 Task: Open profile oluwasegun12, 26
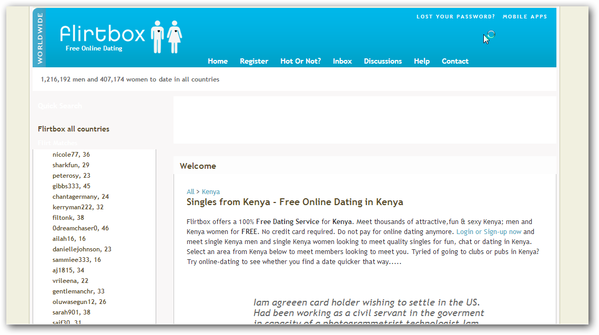pos(79,302)
